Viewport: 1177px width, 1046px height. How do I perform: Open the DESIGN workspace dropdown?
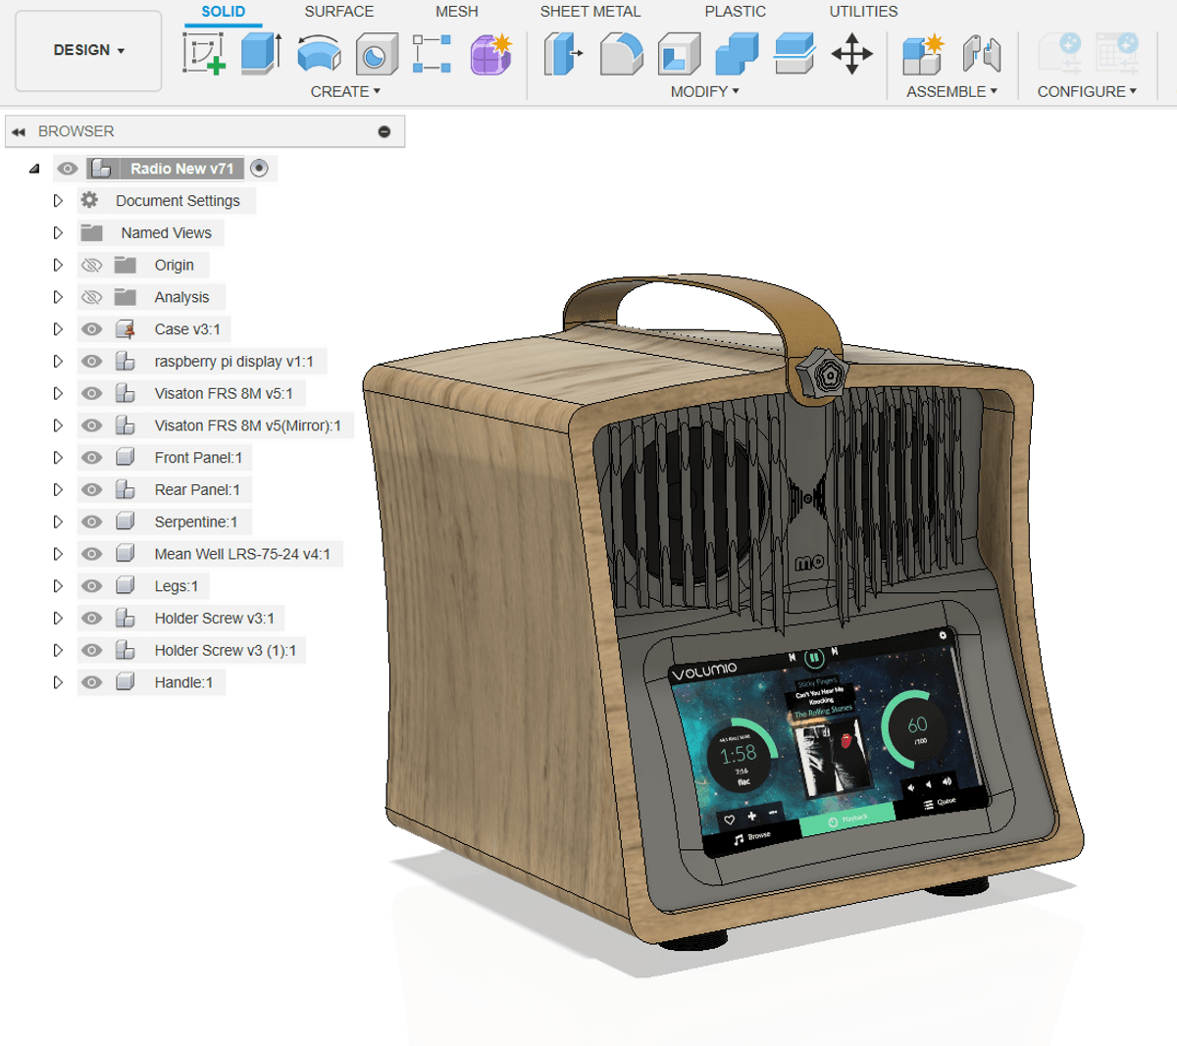[88, 50]
